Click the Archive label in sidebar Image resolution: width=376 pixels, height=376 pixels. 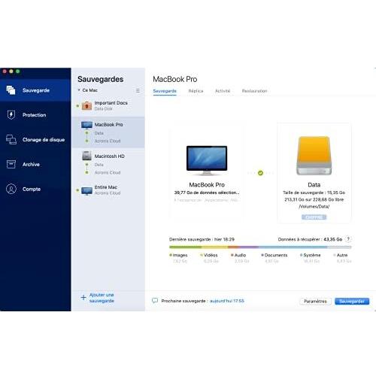tap(31, 165)
